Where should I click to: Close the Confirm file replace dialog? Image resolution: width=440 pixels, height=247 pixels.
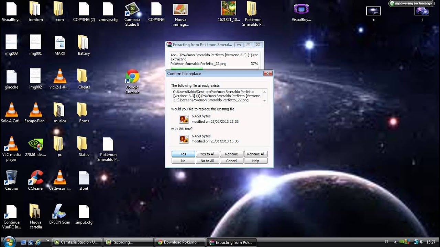tap(268, 73)
